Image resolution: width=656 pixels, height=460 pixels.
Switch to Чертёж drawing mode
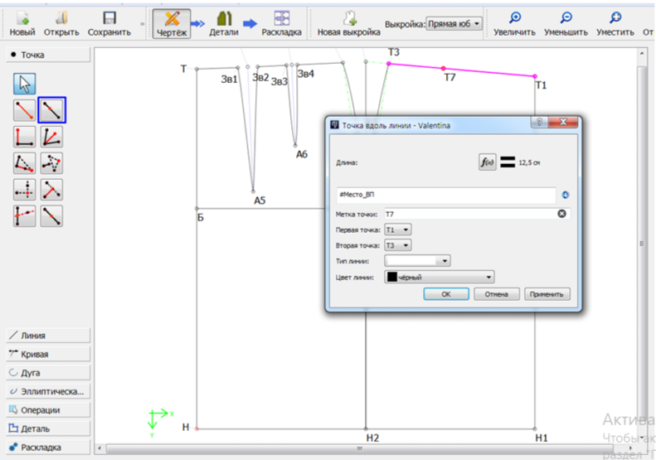(172, 24)
